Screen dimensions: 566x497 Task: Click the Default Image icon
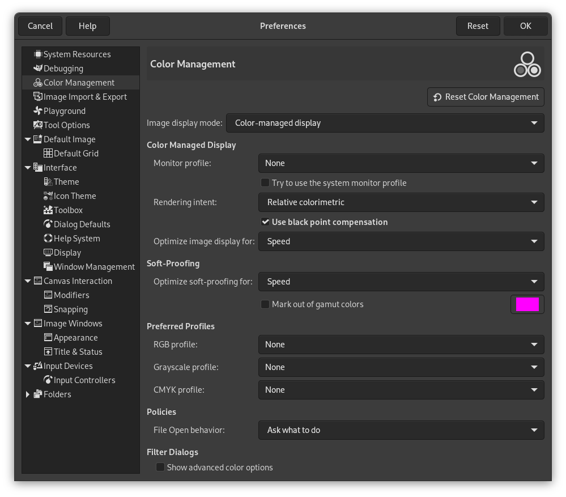[x=38, y=139]
